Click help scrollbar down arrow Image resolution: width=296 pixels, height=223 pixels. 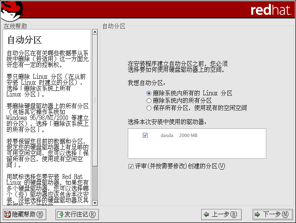click(x=95, y=203)
